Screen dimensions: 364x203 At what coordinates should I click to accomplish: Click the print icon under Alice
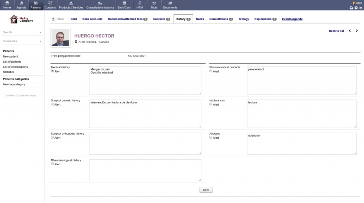click(351, 8)
